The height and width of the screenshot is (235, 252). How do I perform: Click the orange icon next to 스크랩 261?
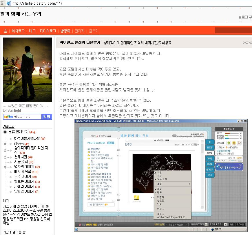tap(227, 147)
